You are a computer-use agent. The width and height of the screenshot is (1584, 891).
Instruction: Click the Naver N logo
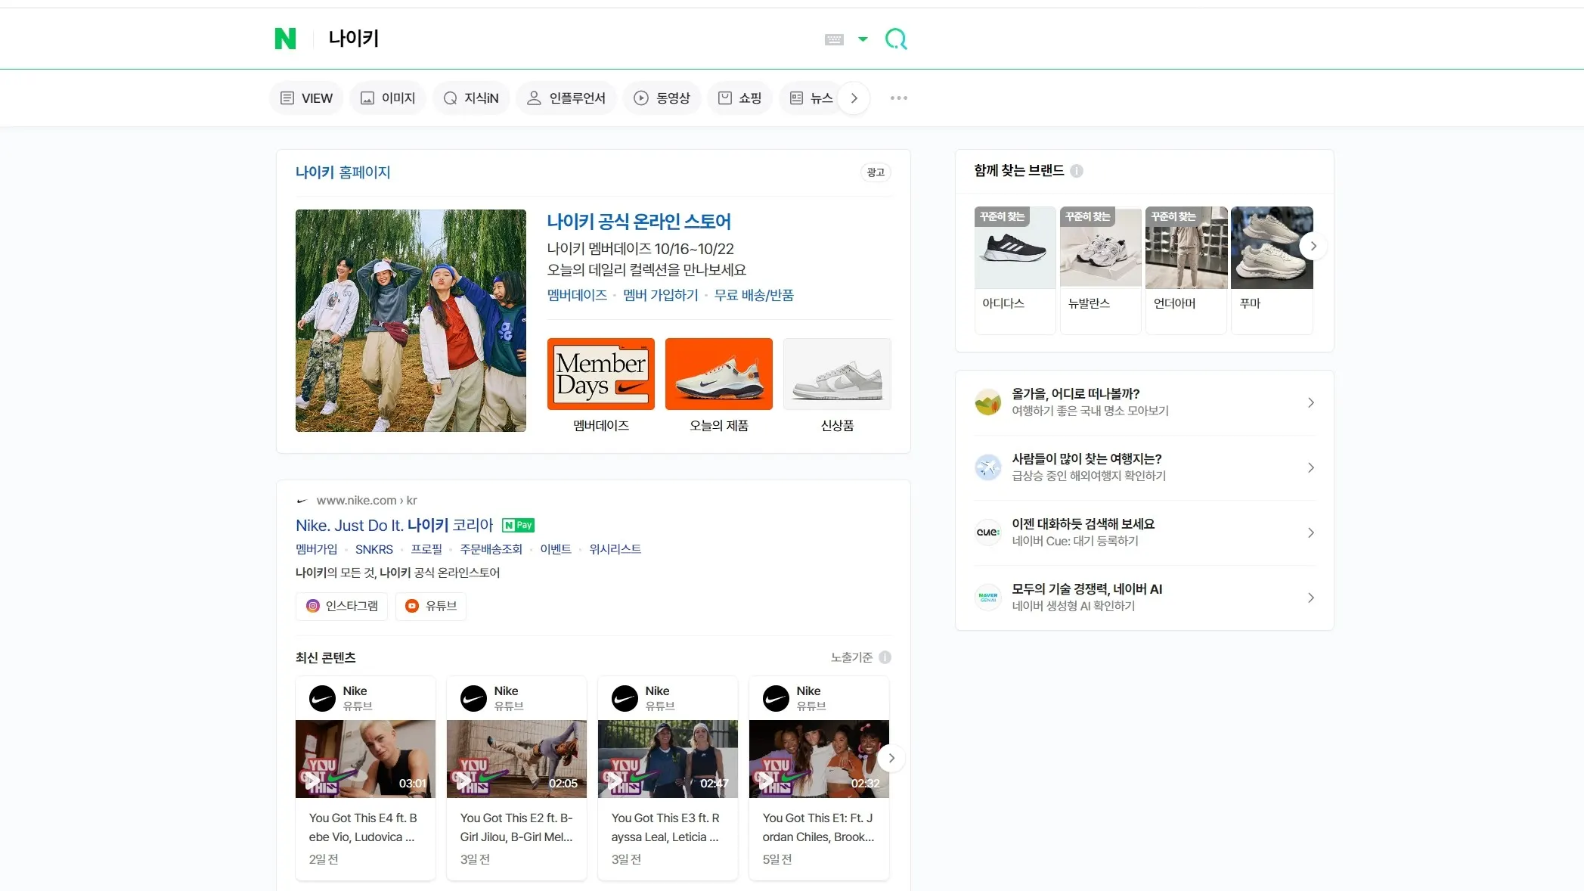pos(285,39)
